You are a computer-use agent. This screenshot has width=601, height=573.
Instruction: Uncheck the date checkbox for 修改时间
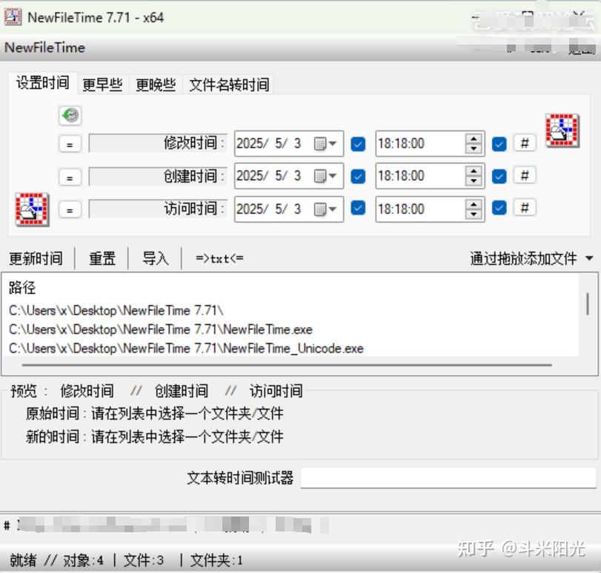pos(358,143)
